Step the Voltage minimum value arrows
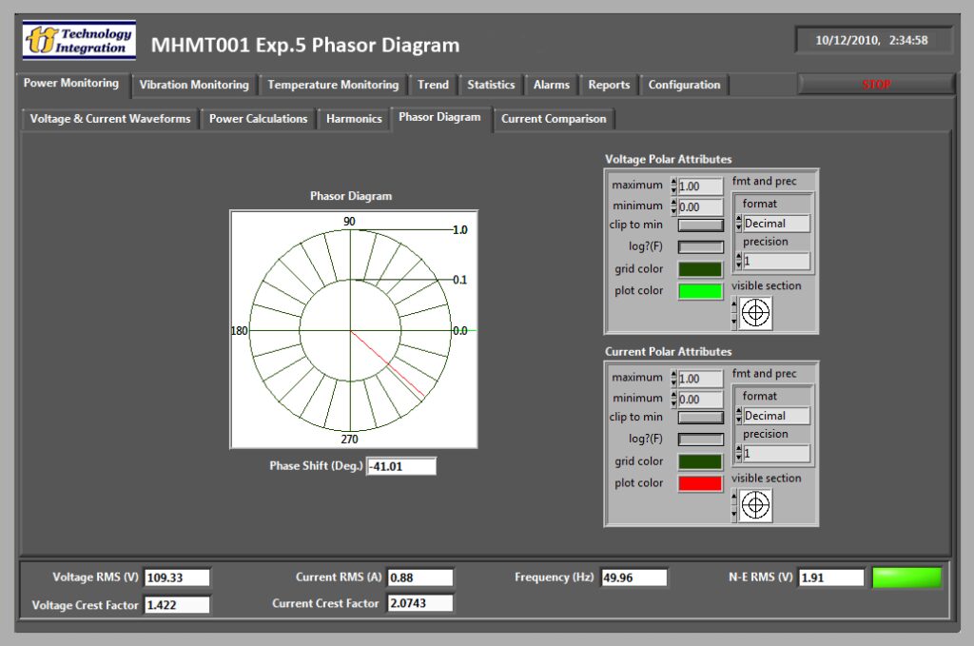Viewport: 974px width, 646px height. pyautogui.click(x=674, y=206)
